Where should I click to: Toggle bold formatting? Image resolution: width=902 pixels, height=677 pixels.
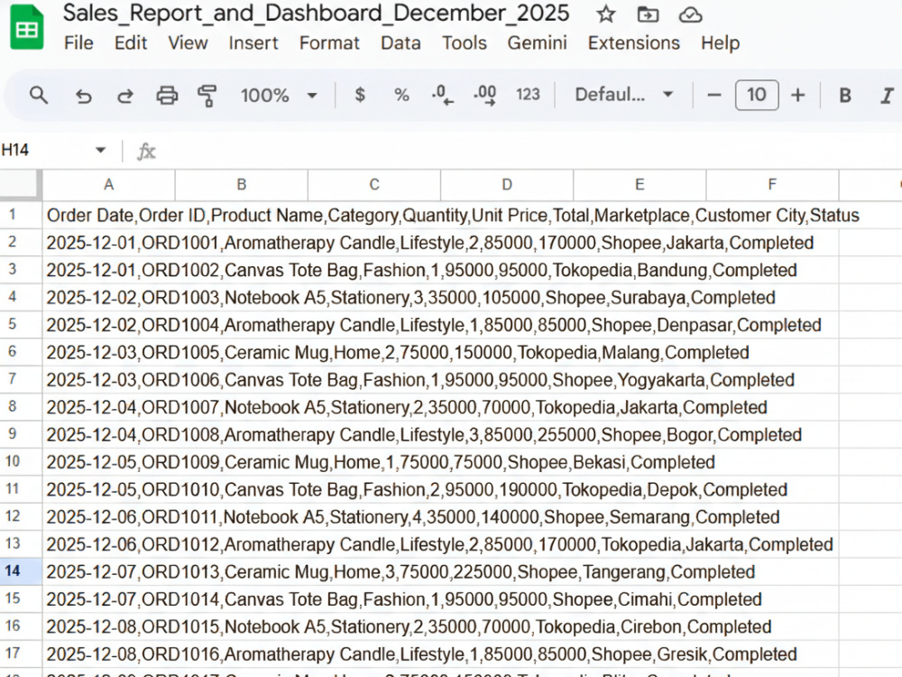[x=844, y=95]
